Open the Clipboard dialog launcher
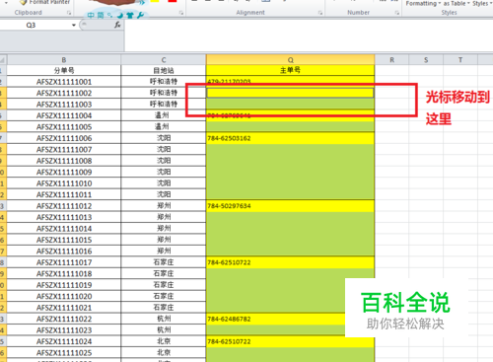 (x=69, y=13)
